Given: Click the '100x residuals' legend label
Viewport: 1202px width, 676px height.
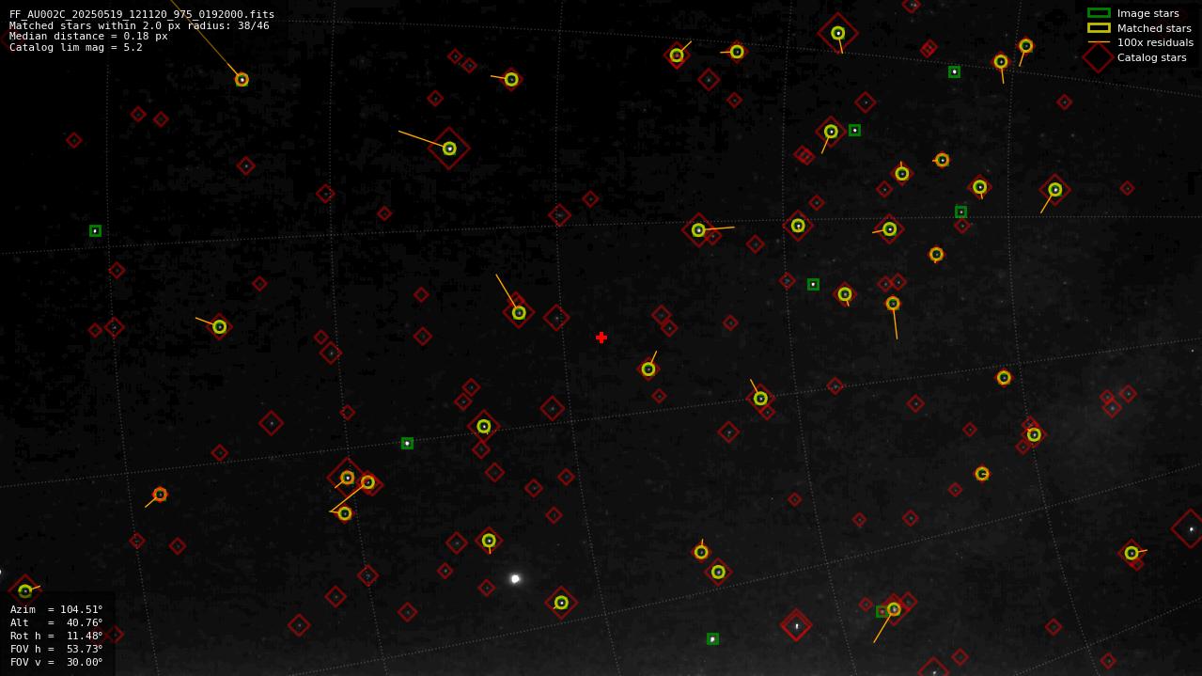Looking at the screenshot, I should pyautogui.click(x=1155, y=42).
